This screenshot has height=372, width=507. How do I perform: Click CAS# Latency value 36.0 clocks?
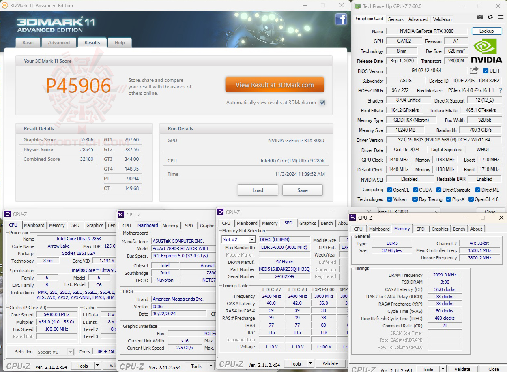(x=445, y=289)
